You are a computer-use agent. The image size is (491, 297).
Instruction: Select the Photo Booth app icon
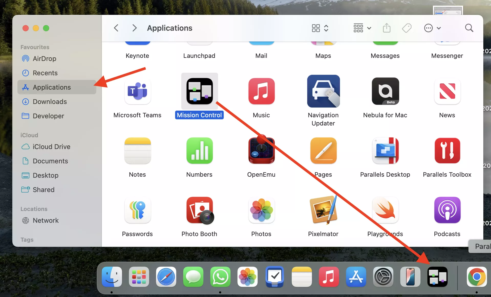click(x=199, y=210)
